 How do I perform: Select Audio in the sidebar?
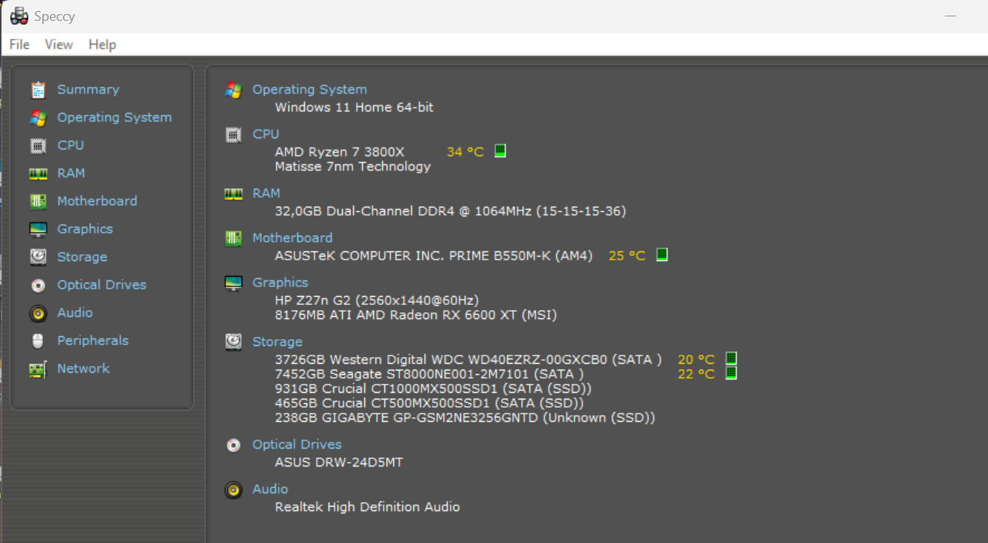75,312
